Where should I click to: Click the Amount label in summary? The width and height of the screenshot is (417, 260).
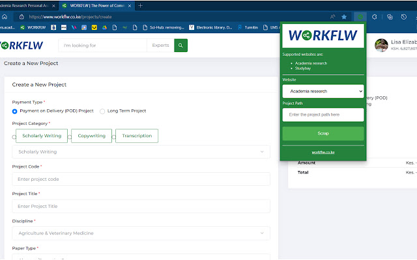click(x=306, y=163)
